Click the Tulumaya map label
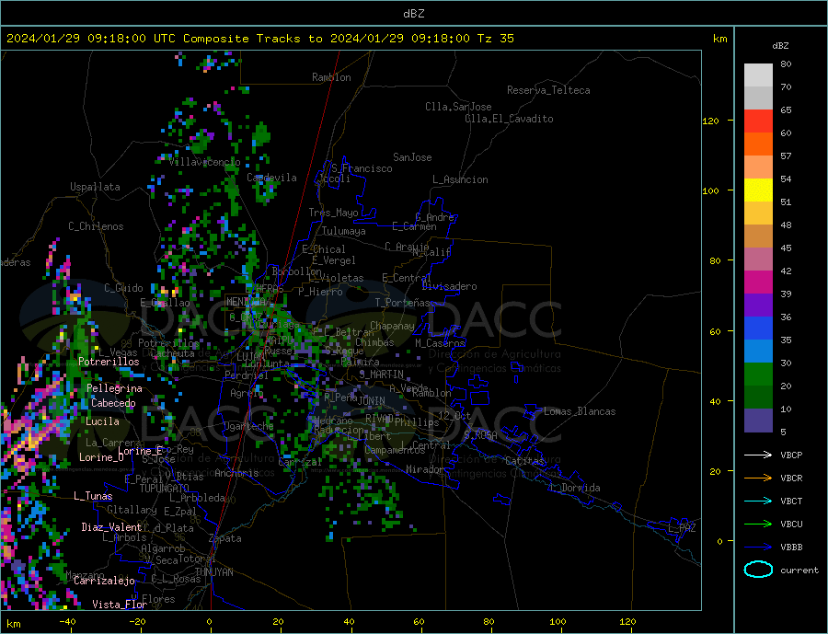828x634 pixels. [344, 231]
